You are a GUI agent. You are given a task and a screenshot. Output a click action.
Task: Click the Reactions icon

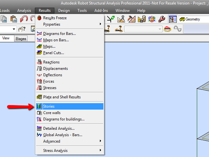click(39, 62)
